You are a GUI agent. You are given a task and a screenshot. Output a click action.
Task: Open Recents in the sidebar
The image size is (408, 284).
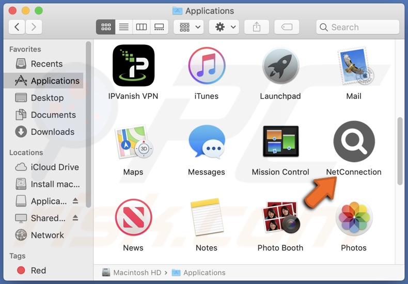(43, 64)
